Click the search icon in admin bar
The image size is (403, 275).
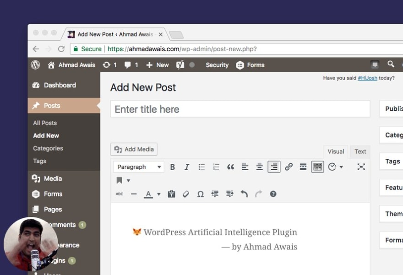tap(391, 64)
